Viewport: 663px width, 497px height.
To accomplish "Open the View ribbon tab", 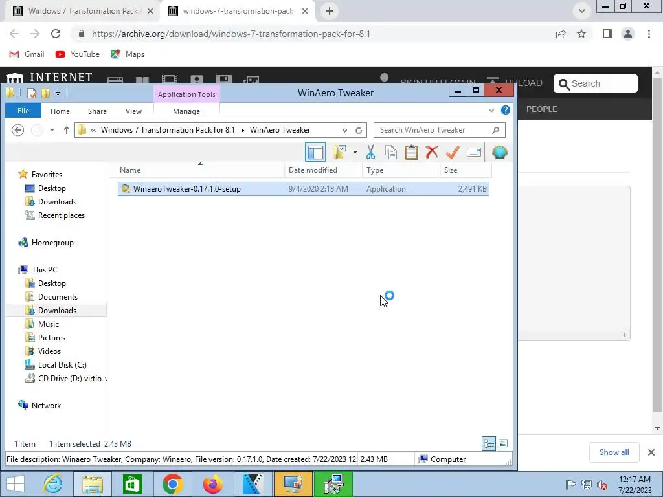I will coord(133,111).
